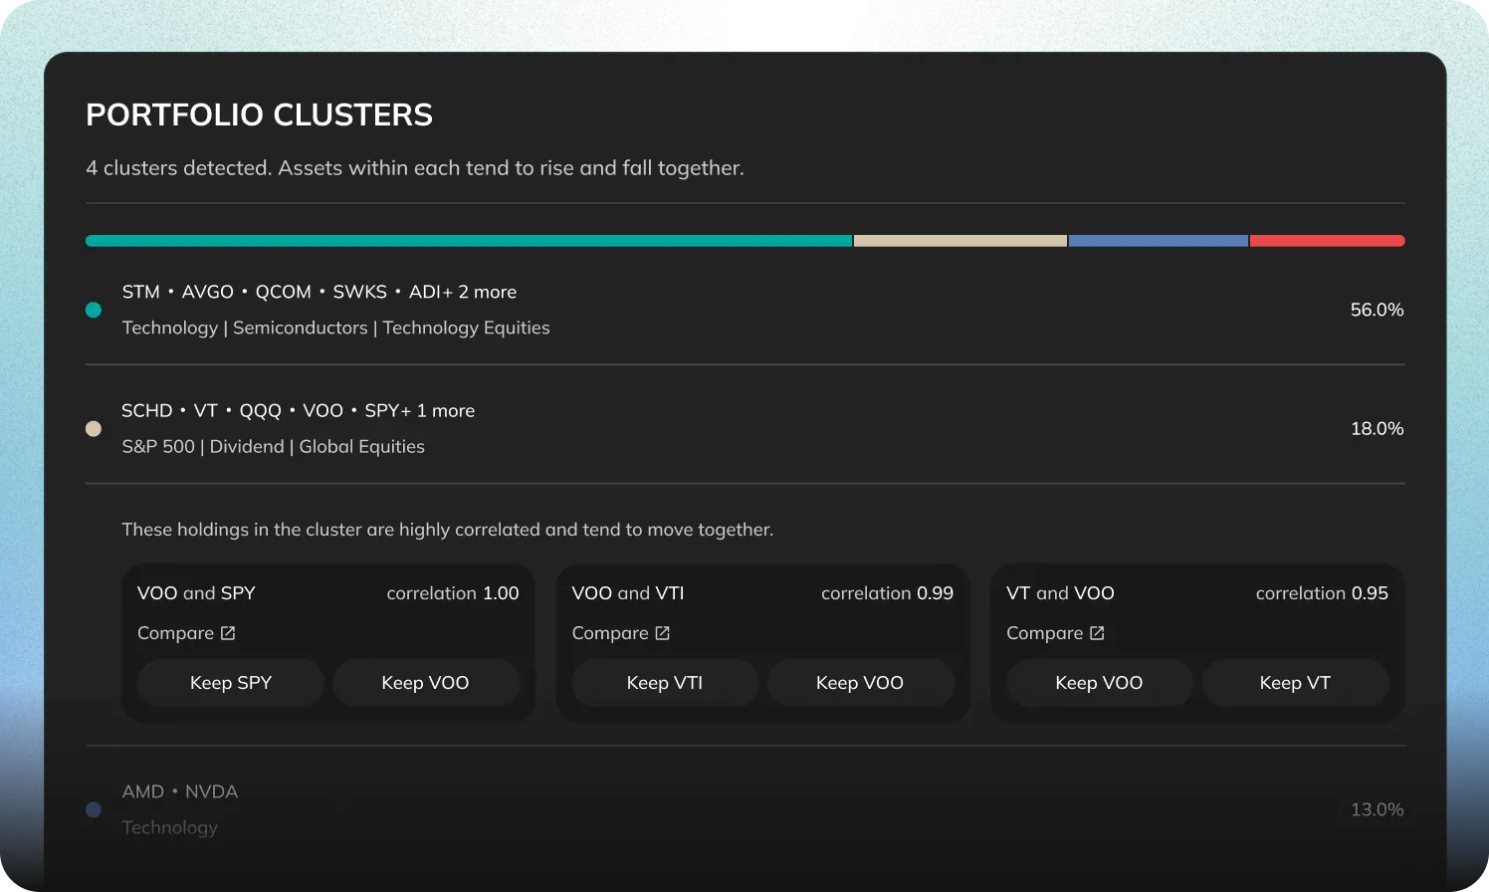Expand the STM AVGO QCOM cluster row
Image resolution: width=1489 pixels, height=892 pixels.
[x=744, y=310]
